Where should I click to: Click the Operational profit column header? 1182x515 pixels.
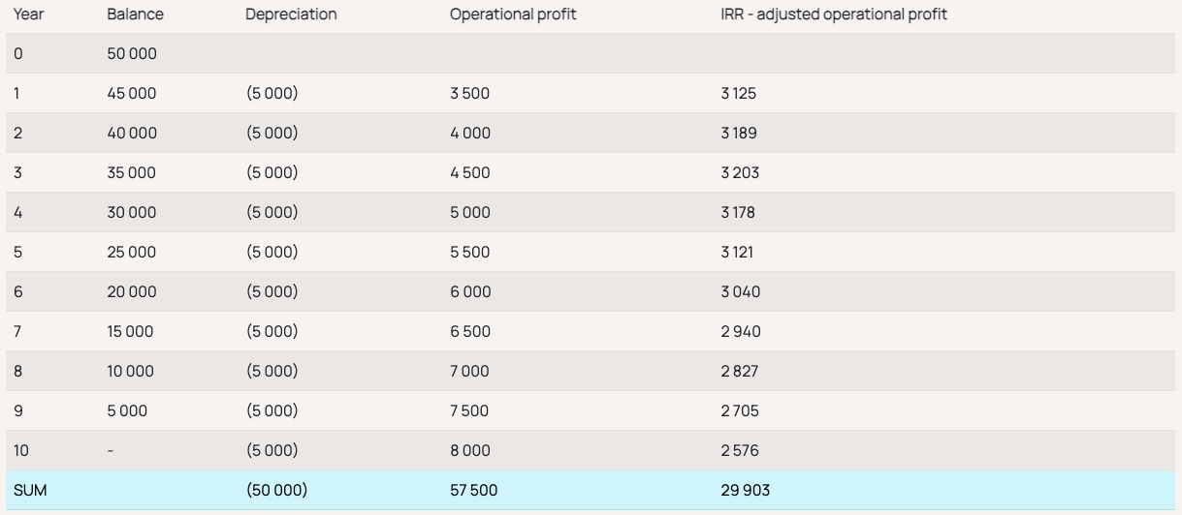513,15
